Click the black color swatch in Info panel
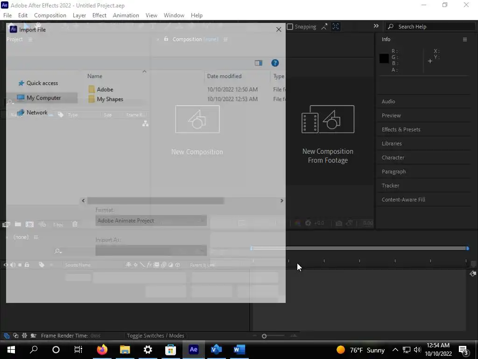This screenshot has height=359, width=478. tap(384, 58)
